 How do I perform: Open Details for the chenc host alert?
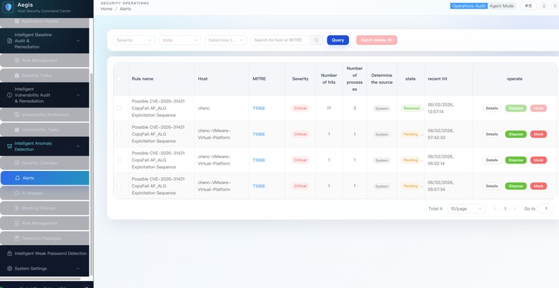pos(492,108)
